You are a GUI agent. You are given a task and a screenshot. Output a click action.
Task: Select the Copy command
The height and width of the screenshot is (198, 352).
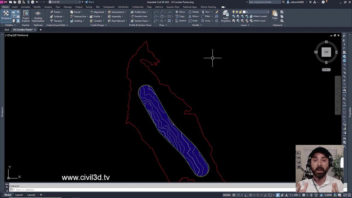[180, 16]
